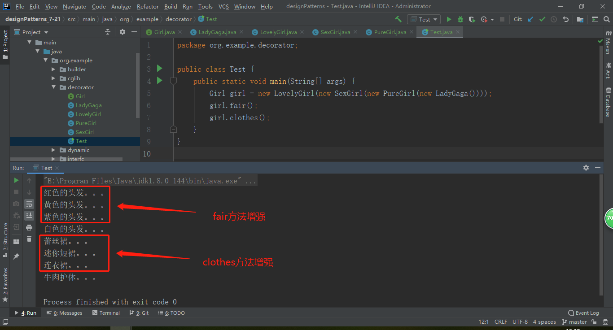Image resolution: width=613 pixels, height=330 pixels.
Task: Switch to LadyGaga.java editor tab
Action: 217,32
